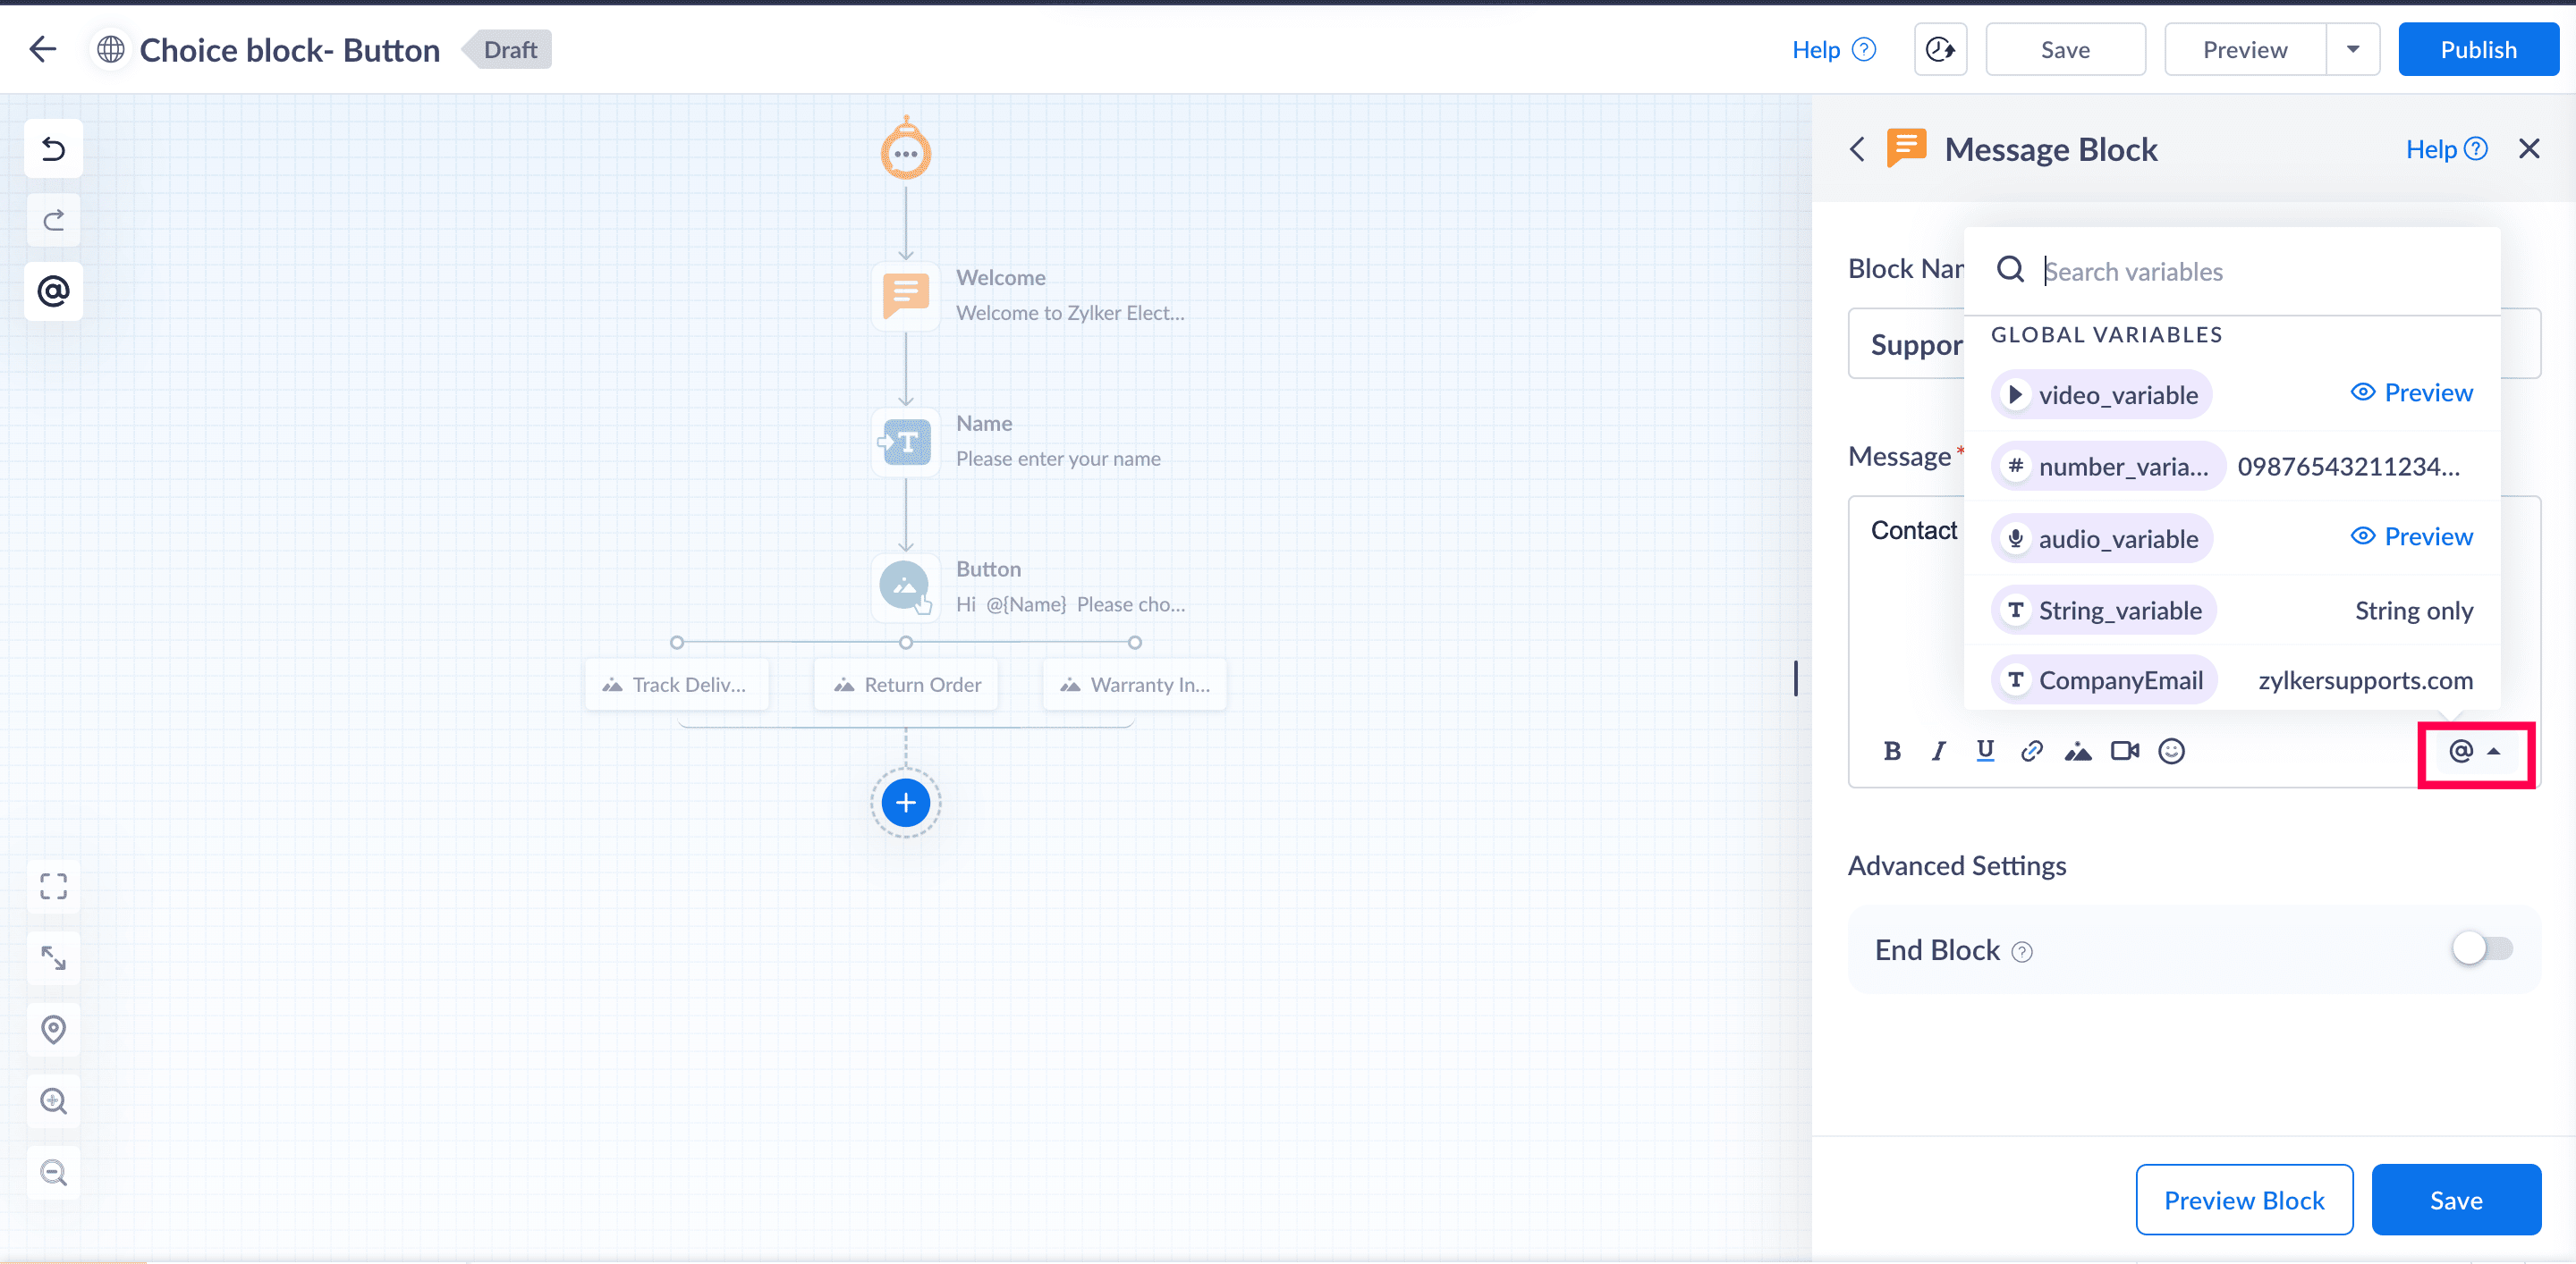Click the zoom in magnifier icon
The width and height of the screenshot is (2576, 1264).
(53, 1101)
